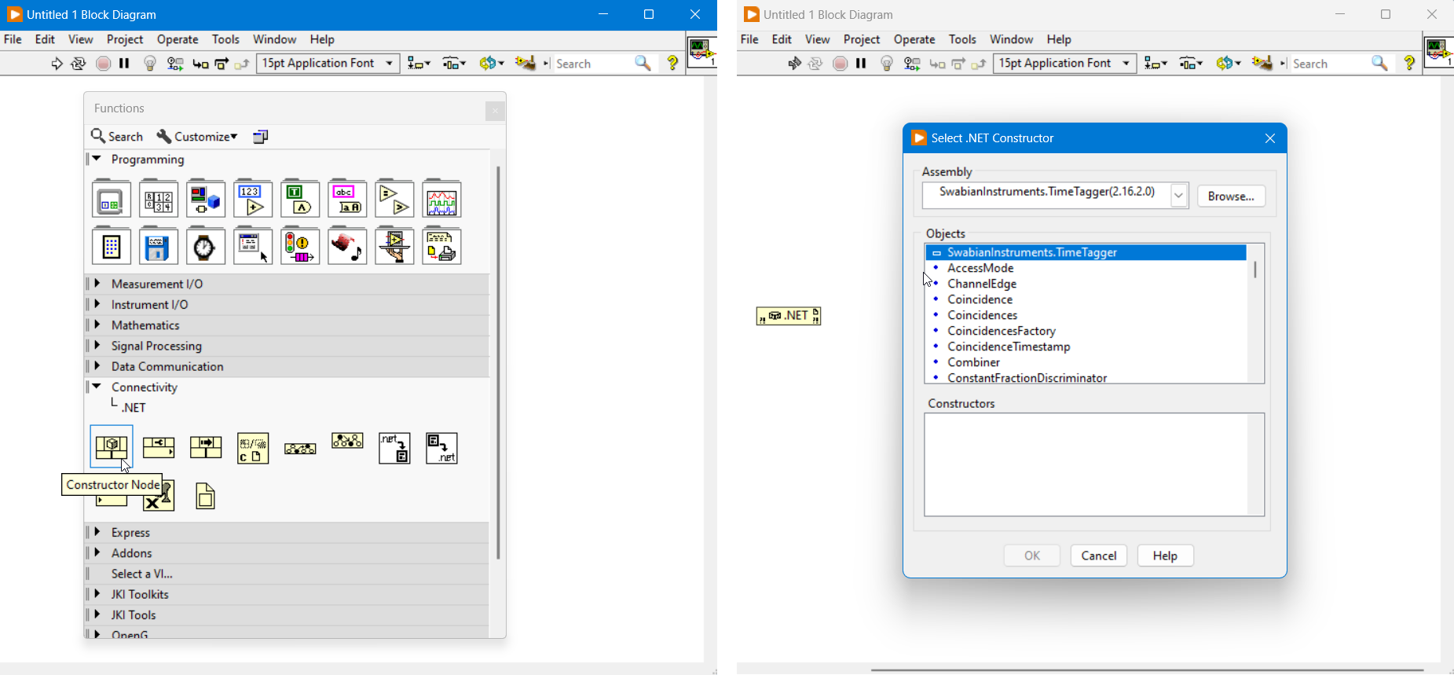This screenshot has width=1454, height=675.
Task: Open Context Help question mark in left window
Action: (x=672, y=64)
